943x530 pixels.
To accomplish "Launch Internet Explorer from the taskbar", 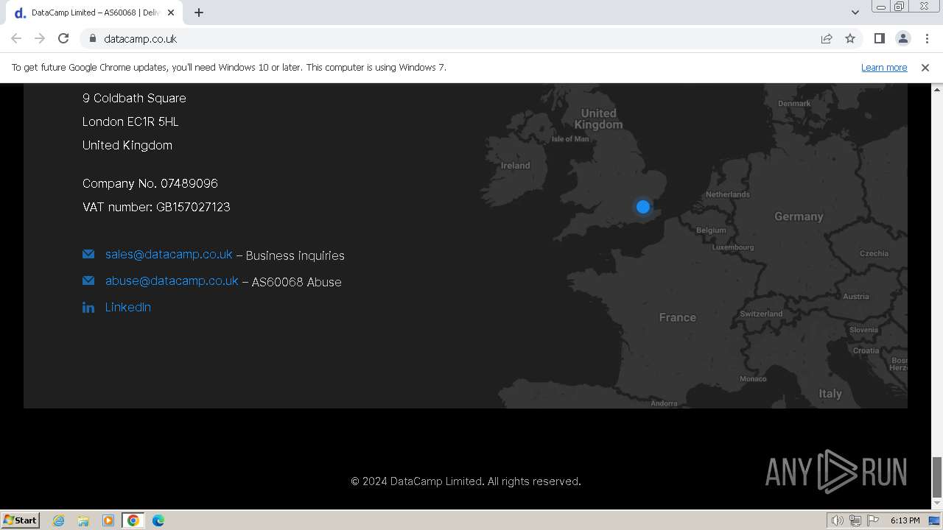I will 59,520.
